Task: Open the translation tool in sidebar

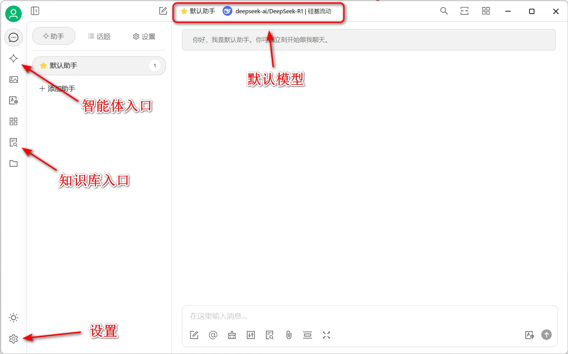Action: pyautogui.click(x=13, y=100)
